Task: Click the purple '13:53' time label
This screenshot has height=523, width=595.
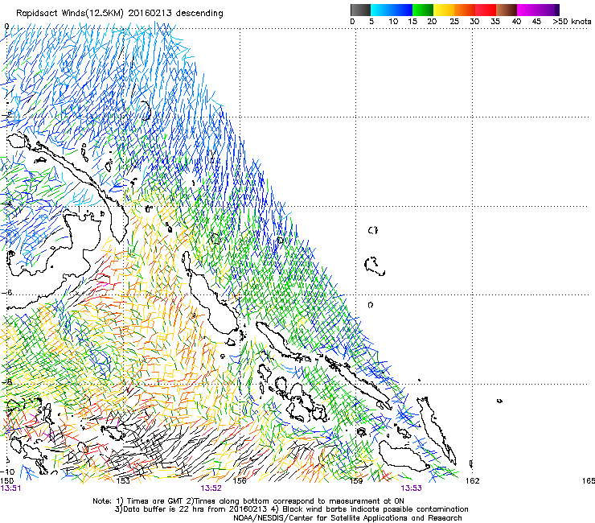Action: (x=412, y=488)
